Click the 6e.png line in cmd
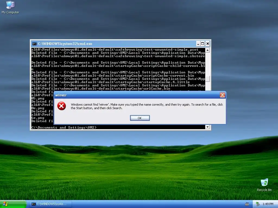Viewport: 278px width, 208px height. [x=38, y=118]
